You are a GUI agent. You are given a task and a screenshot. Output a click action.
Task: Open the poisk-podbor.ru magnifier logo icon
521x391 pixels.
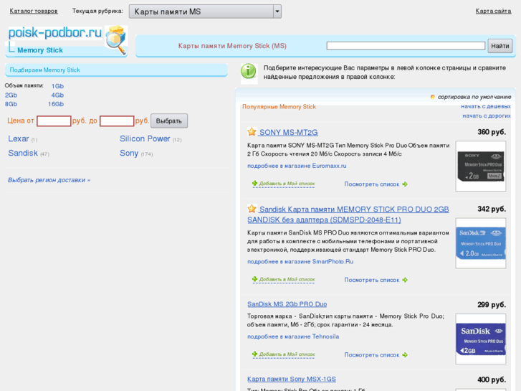[x=116, y=40]
